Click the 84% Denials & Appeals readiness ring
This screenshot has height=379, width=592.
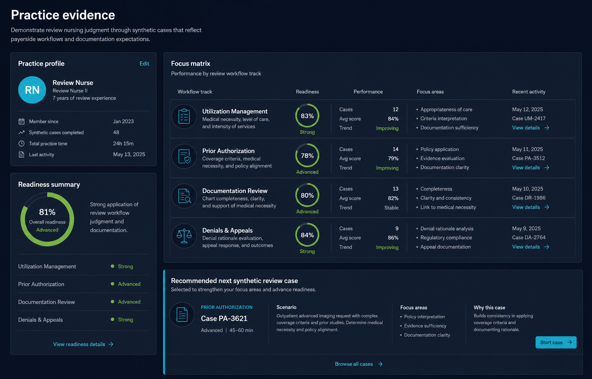pyautogui.click(x=307, y=235)
